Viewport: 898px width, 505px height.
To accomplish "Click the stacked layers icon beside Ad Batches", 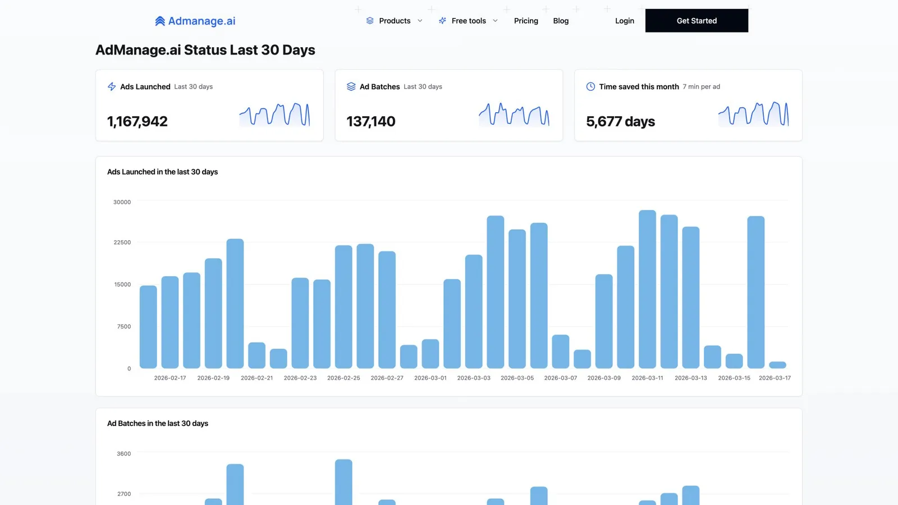I will pos(351,86).
